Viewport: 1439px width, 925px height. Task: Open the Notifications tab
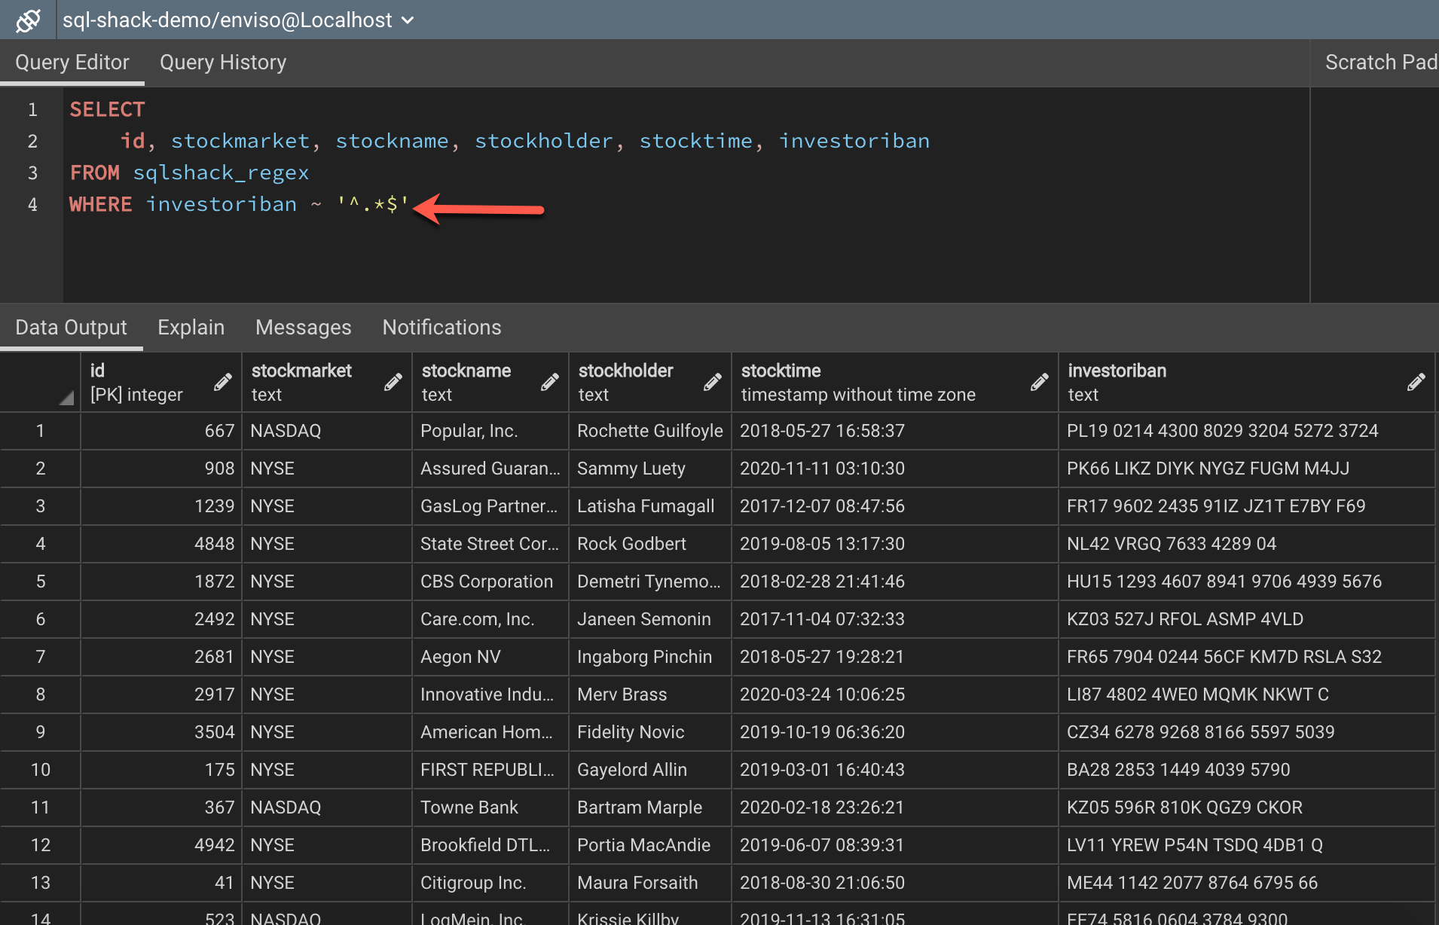(441, 327)
